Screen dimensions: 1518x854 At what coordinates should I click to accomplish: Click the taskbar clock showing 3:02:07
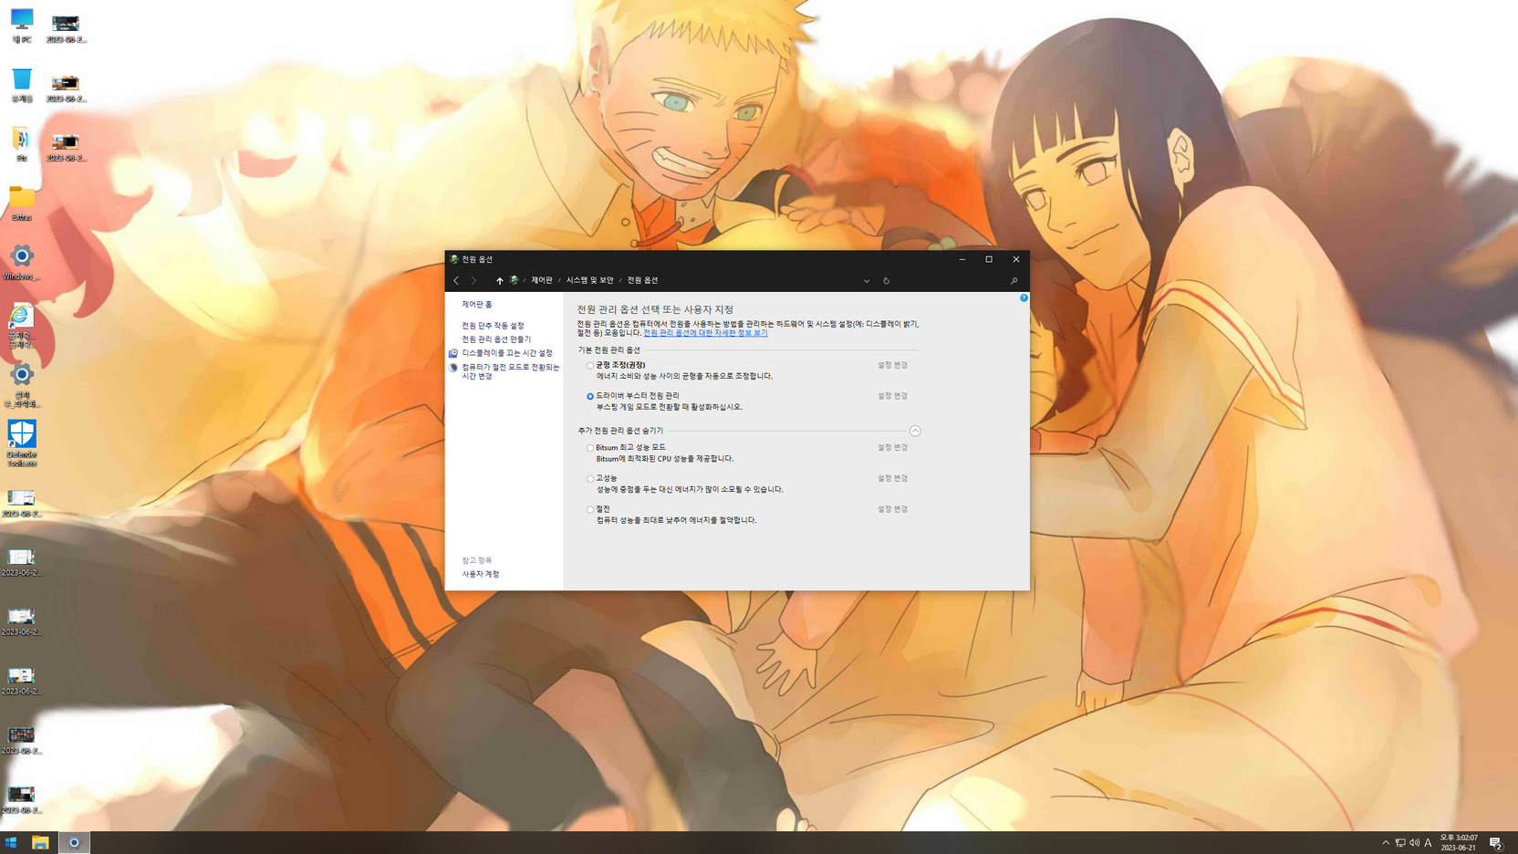click(x=1459, y=843)
